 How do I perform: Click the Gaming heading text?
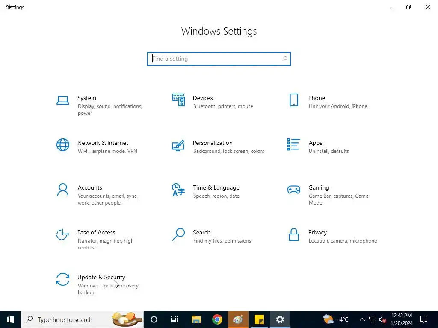(319, 188)
